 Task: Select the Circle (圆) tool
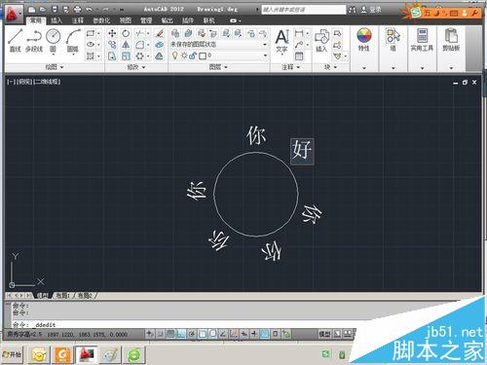(54, 40)
